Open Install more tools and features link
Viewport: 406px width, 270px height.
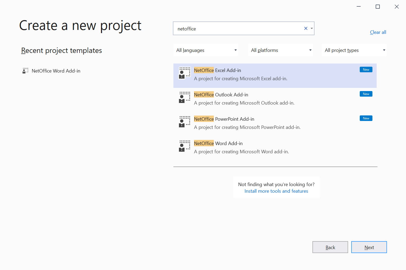276,191
